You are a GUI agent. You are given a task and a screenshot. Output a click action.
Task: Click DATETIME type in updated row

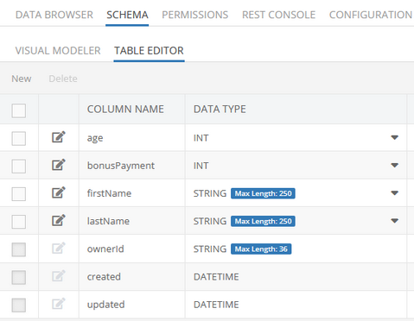[216, 305]
